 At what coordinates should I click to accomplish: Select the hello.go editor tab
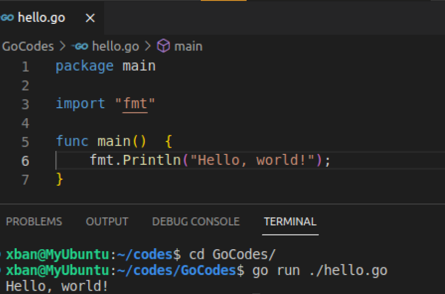point(42,17)
